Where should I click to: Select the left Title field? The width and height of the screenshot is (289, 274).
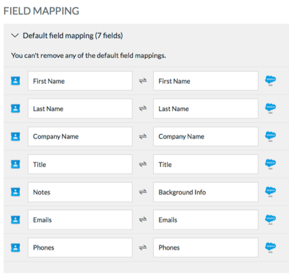coord(80,164)
